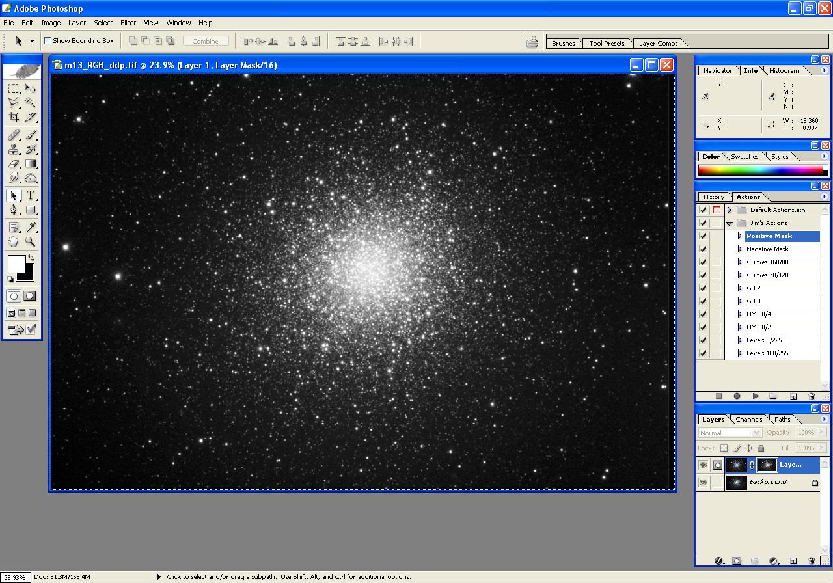Viewport: 833px width, 583px height.
Task: Delete layer using Layers panel trash icon
Action: 812,561
